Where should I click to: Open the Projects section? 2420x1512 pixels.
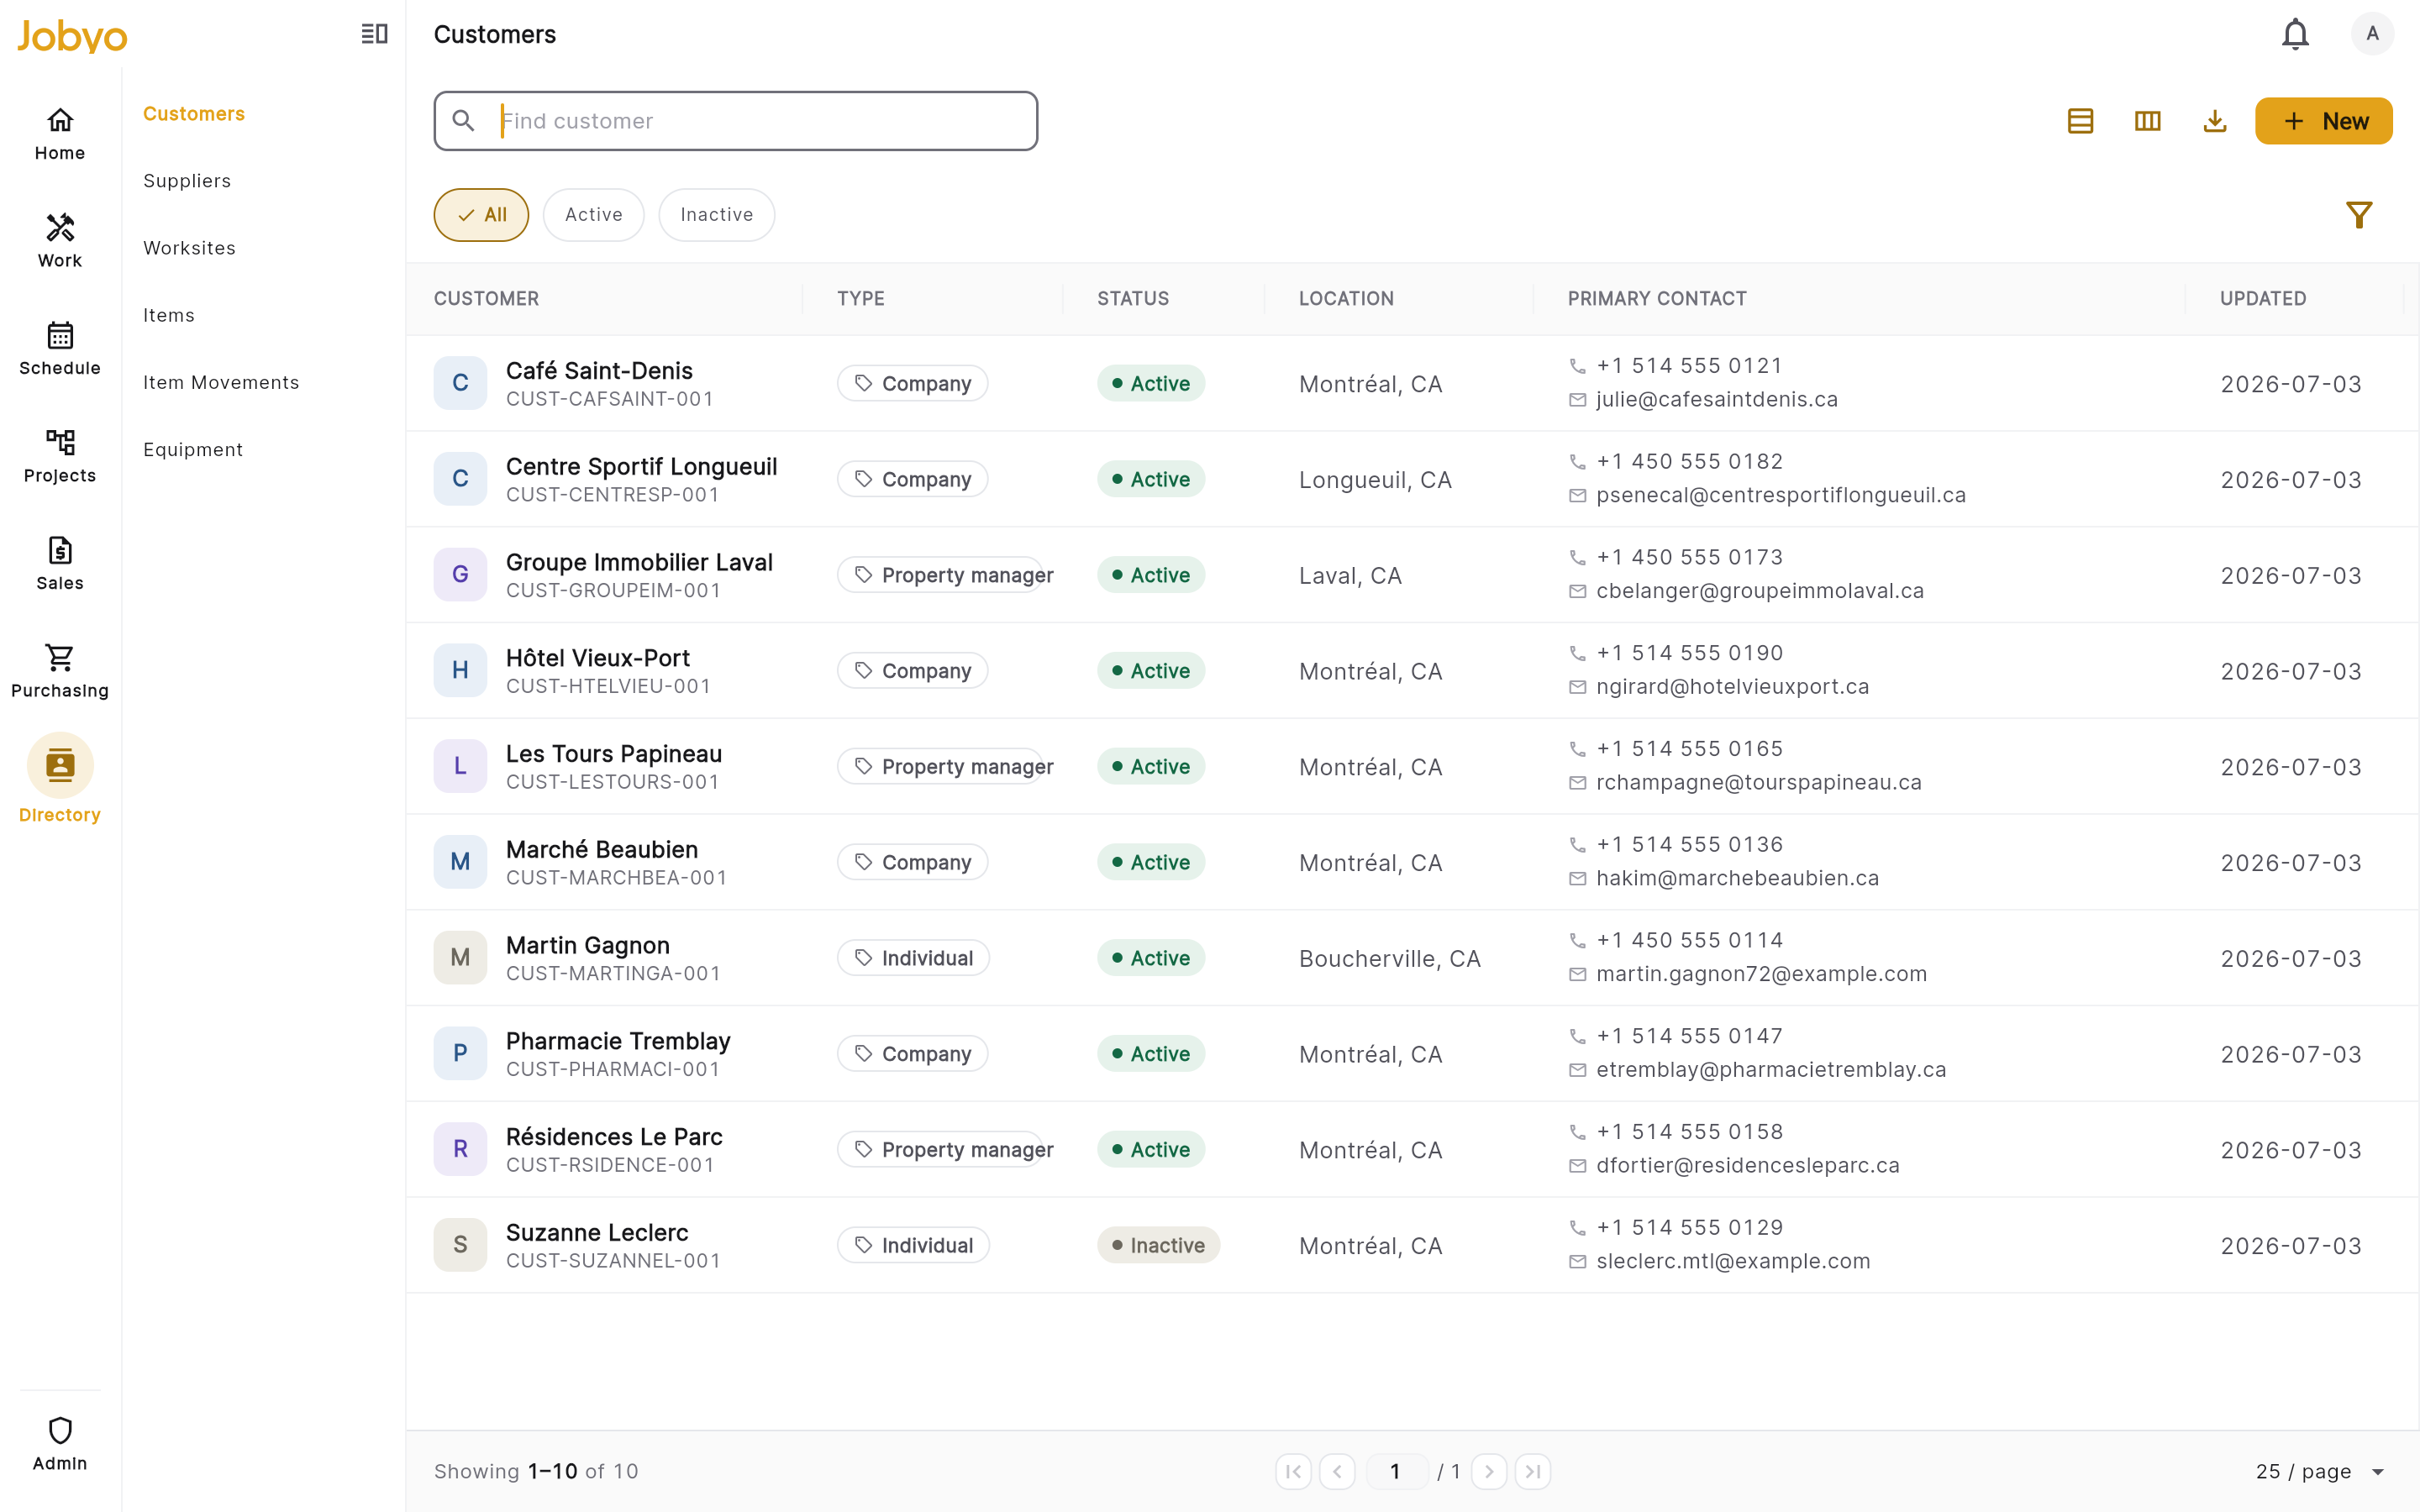click(x=60, y=456)
